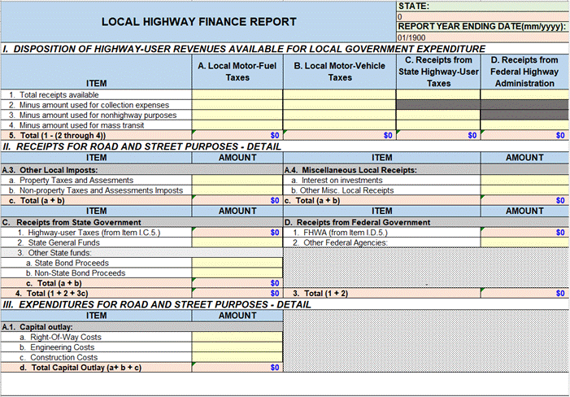Click collection expenses cell under Motor-Vehicle Taxes

[x=340, y=105]
